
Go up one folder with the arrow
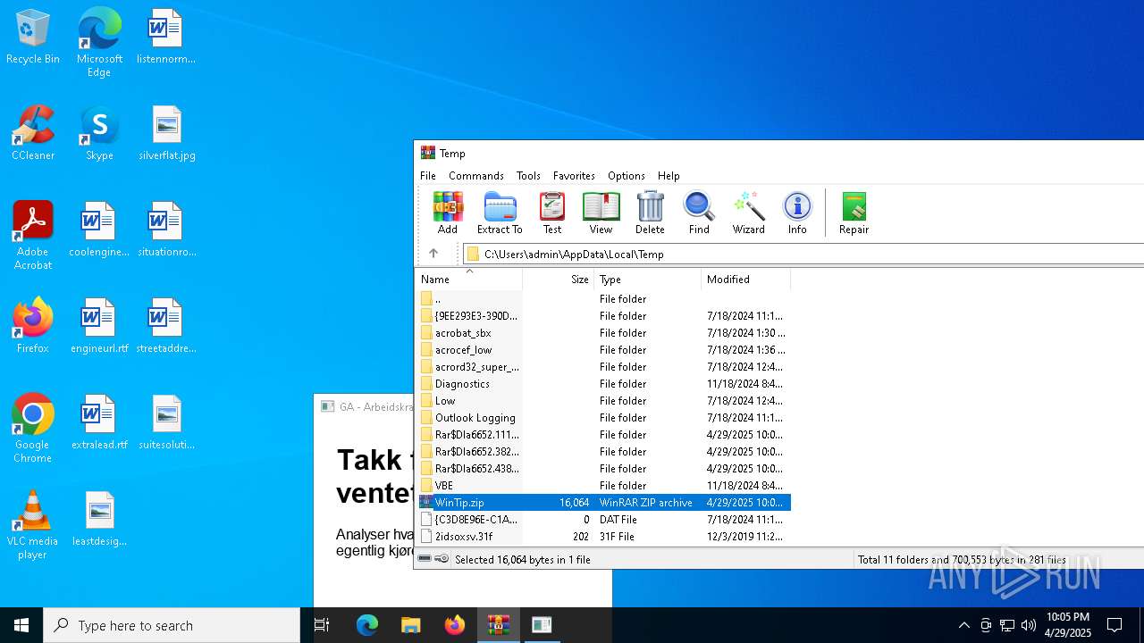433,254
